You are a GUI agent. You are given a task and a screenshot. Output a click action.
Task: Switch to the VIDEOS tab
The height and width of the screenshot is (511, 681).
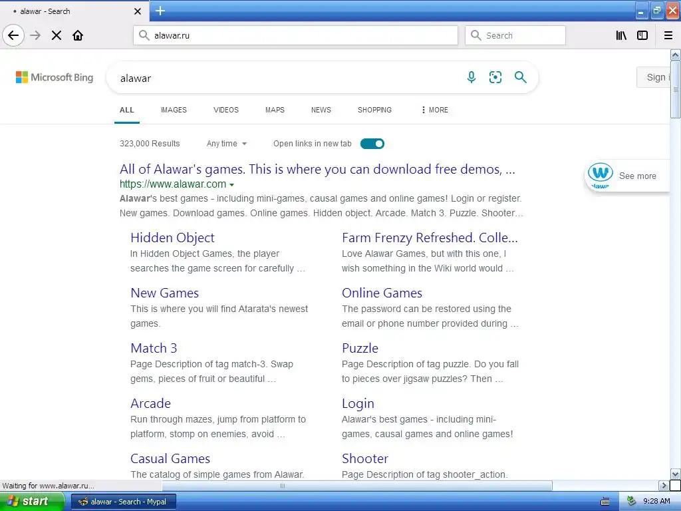(x=226, y=110)
